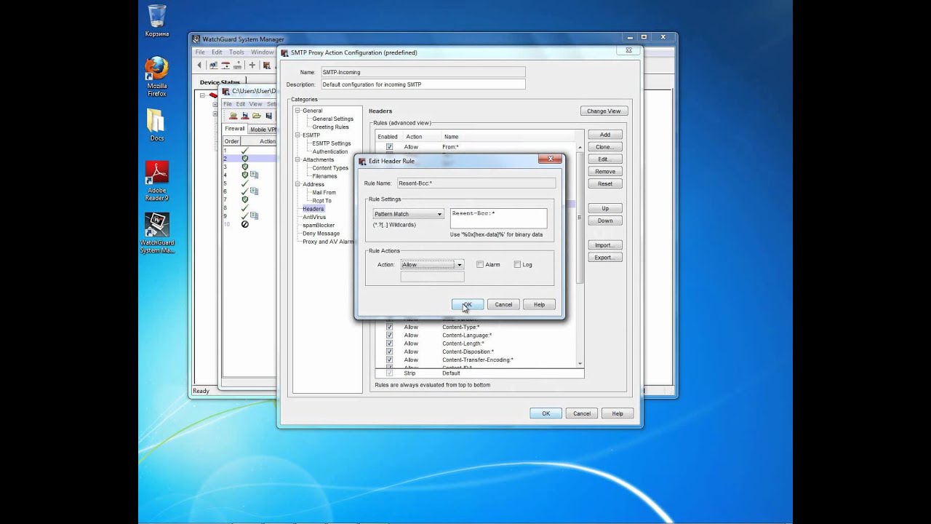
Task: Click the plus icon in WatchGuard System Manager toolbar
Action: pos(252,65)
